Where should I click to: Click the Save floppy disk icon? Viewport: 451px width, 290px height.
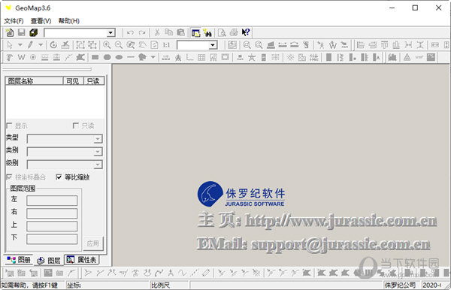(x=22, y=32)
